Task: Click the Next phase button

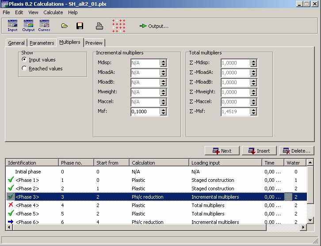Action: tap(222, 151)
